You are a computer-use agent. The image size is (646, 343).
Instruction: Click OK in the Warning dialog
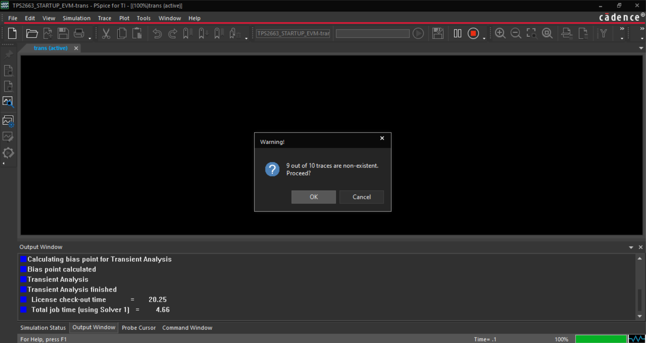tap(314, 197)
